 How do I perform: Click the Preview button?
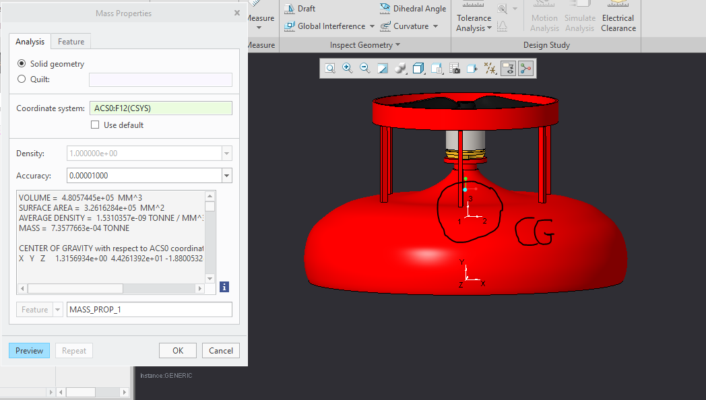click(x=29, y=351)
